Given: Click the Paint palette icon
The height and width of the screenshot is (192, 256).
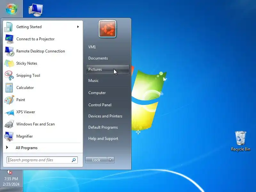Looking at the screenshot, I should click(x=9, y=100).
